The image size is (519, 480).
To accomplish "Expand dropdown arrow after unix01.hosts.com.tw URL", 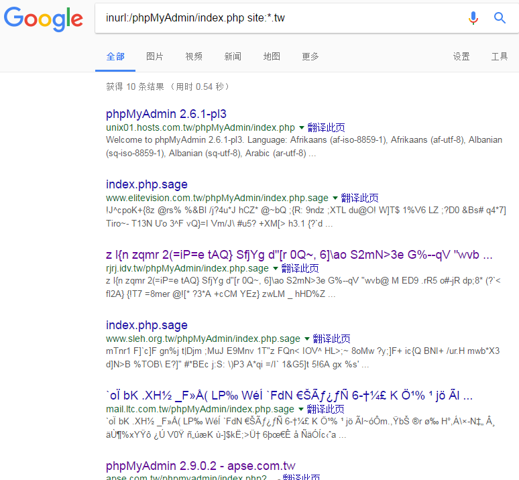I will [x=302, y=127].
